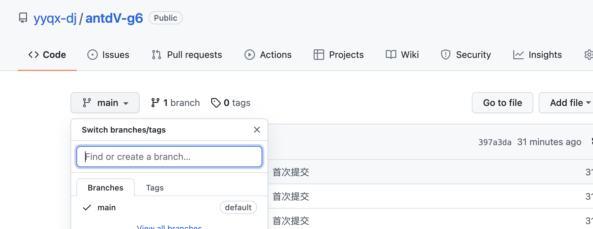Open the Projects tab
Image resolution: width=593 pixels, height=229 pixels.
click(x=339, y=55)
